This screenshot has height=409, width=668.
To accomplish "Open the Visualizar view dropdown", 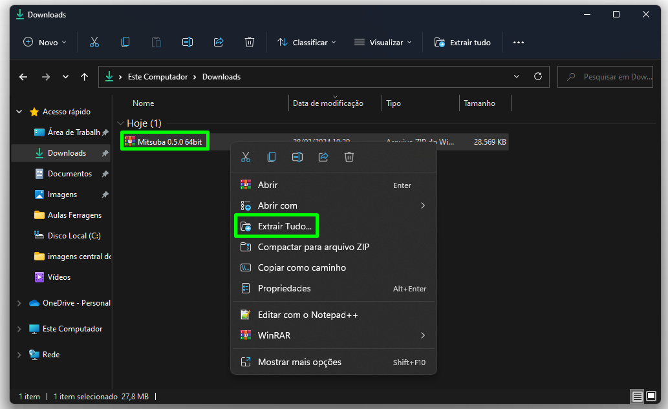I will click(x=383, y=43).
